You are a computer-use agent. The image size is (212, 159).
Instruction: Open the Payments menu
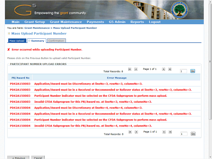click(95, 22)
